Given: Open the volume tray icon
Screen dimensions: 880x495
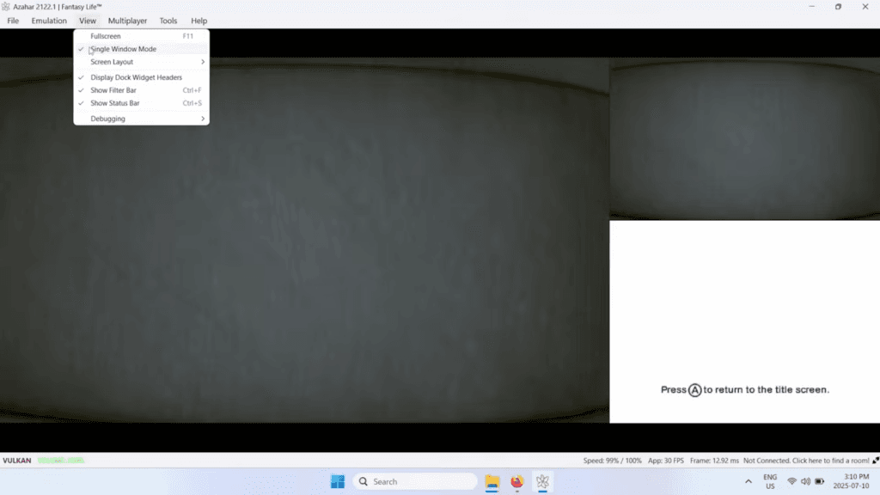Looking at the screenshot, I should [x=805, y=481].
